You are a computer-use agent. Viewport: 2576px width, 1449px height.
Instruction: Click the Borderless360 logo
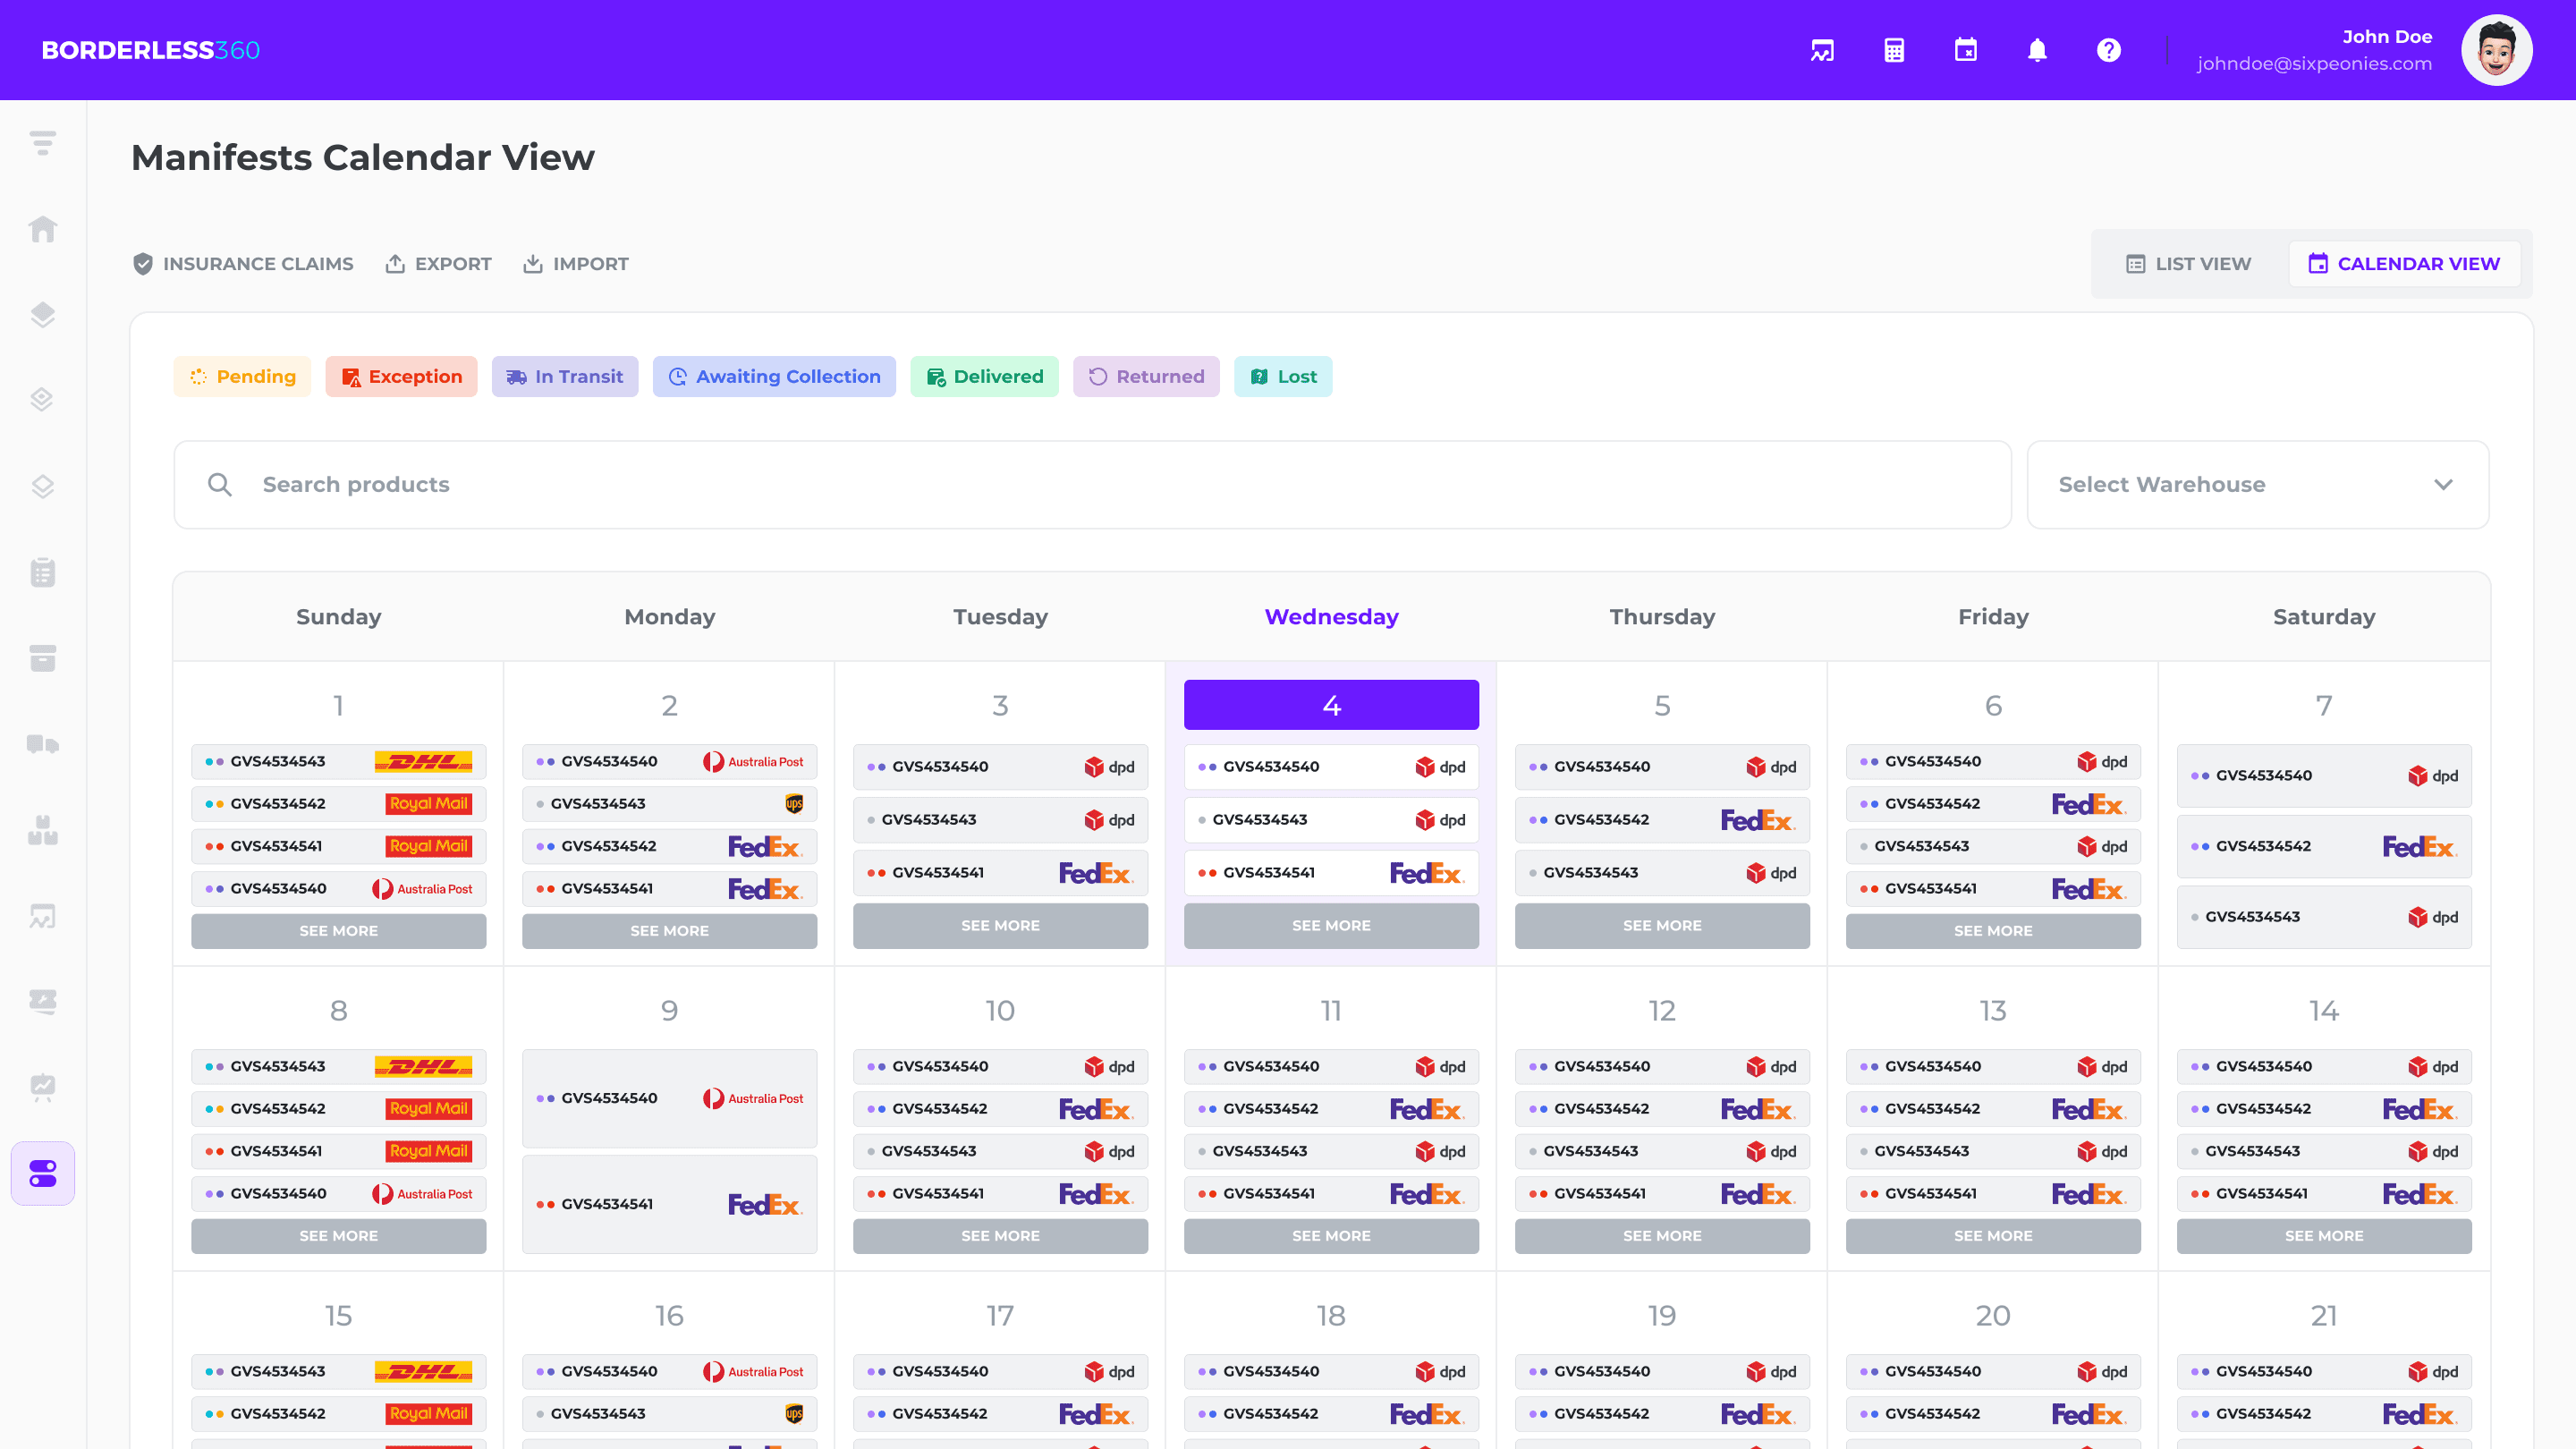coord(151,50)
